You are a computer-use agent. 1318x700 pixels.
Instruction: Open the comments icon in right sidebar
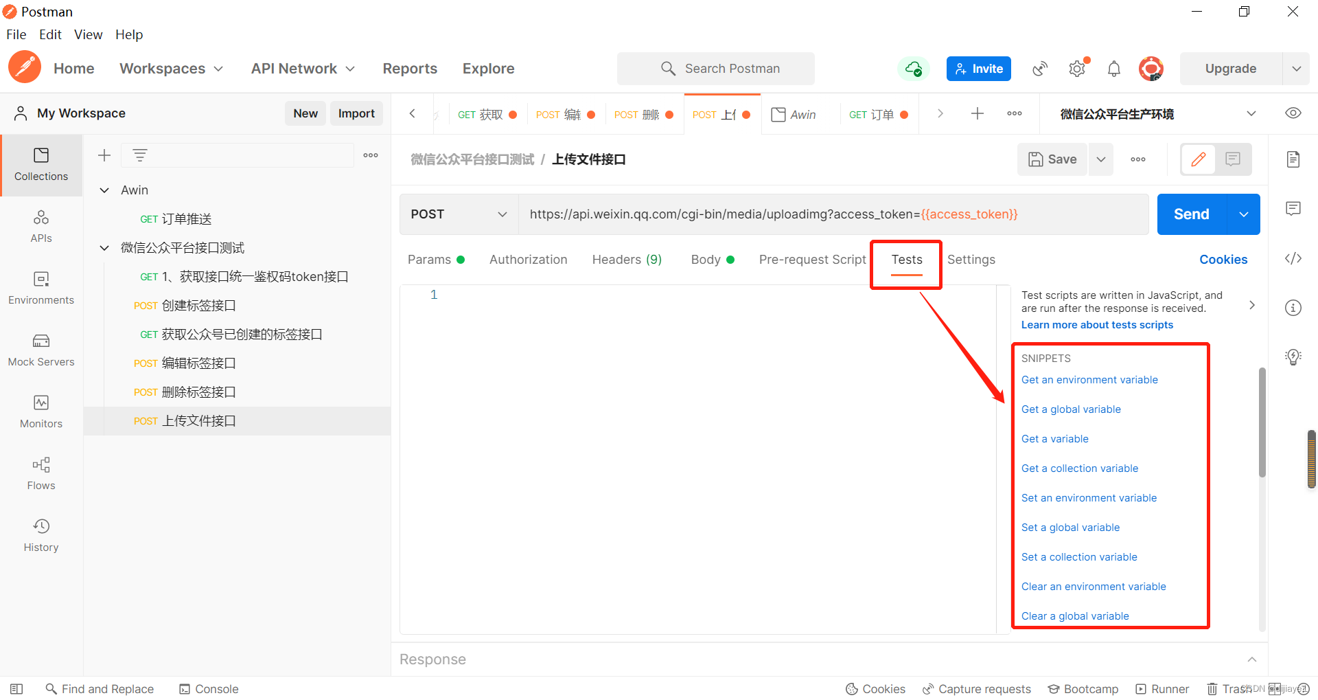[1293, 208]
